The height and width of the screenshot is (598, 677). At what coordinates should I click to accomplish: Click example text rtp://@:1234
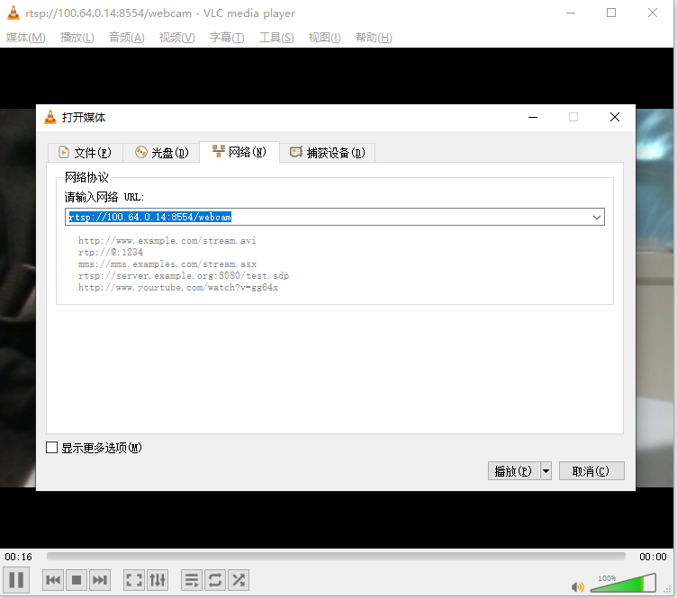click(111, 252)
